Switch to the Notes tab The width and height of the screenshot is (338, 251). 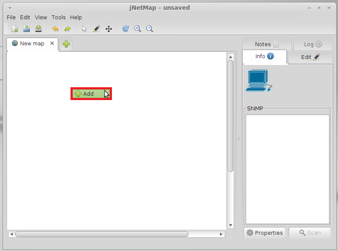tap(267, 44)
